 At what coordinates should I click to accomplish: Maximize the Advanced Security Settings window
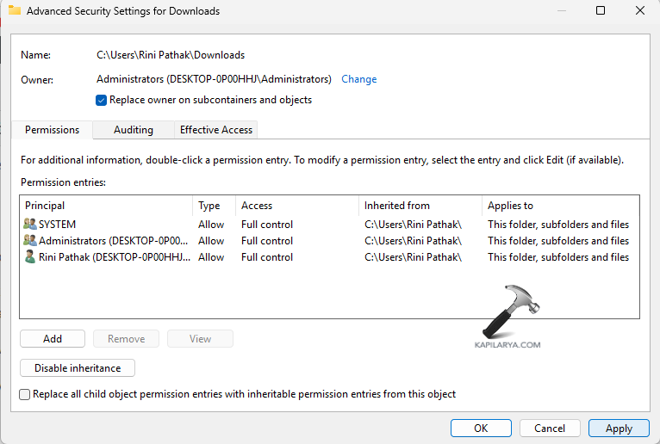tap(601, 11)
